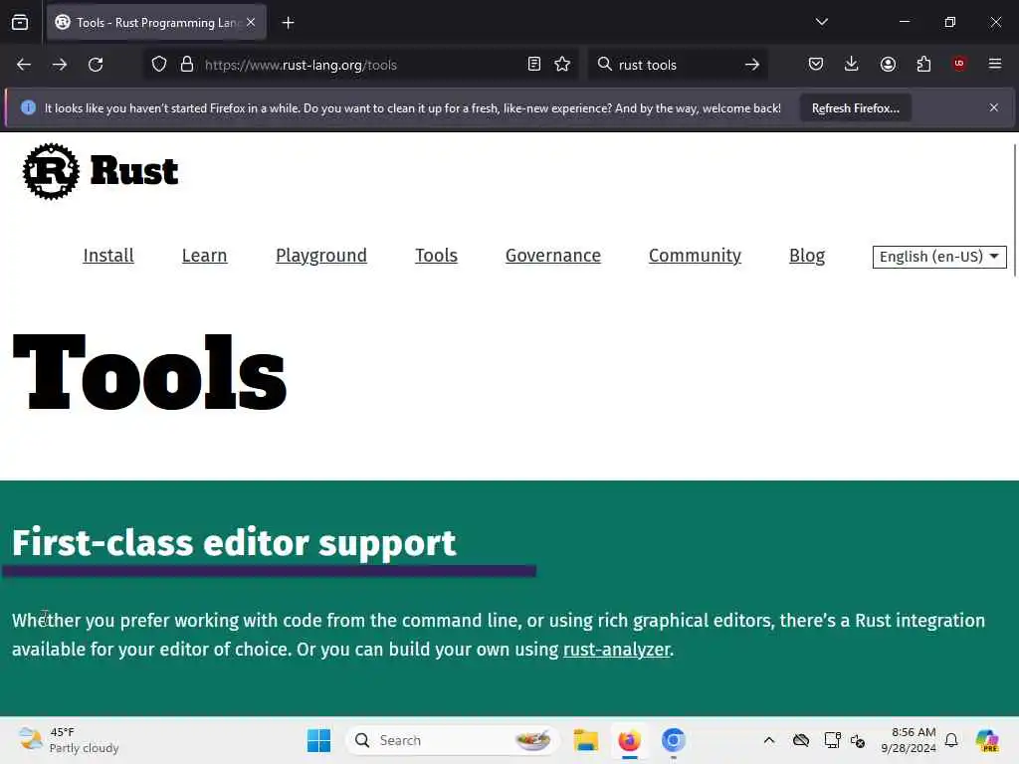
Task: Click the large 'Tools' page heading
Action: point(149,372)
